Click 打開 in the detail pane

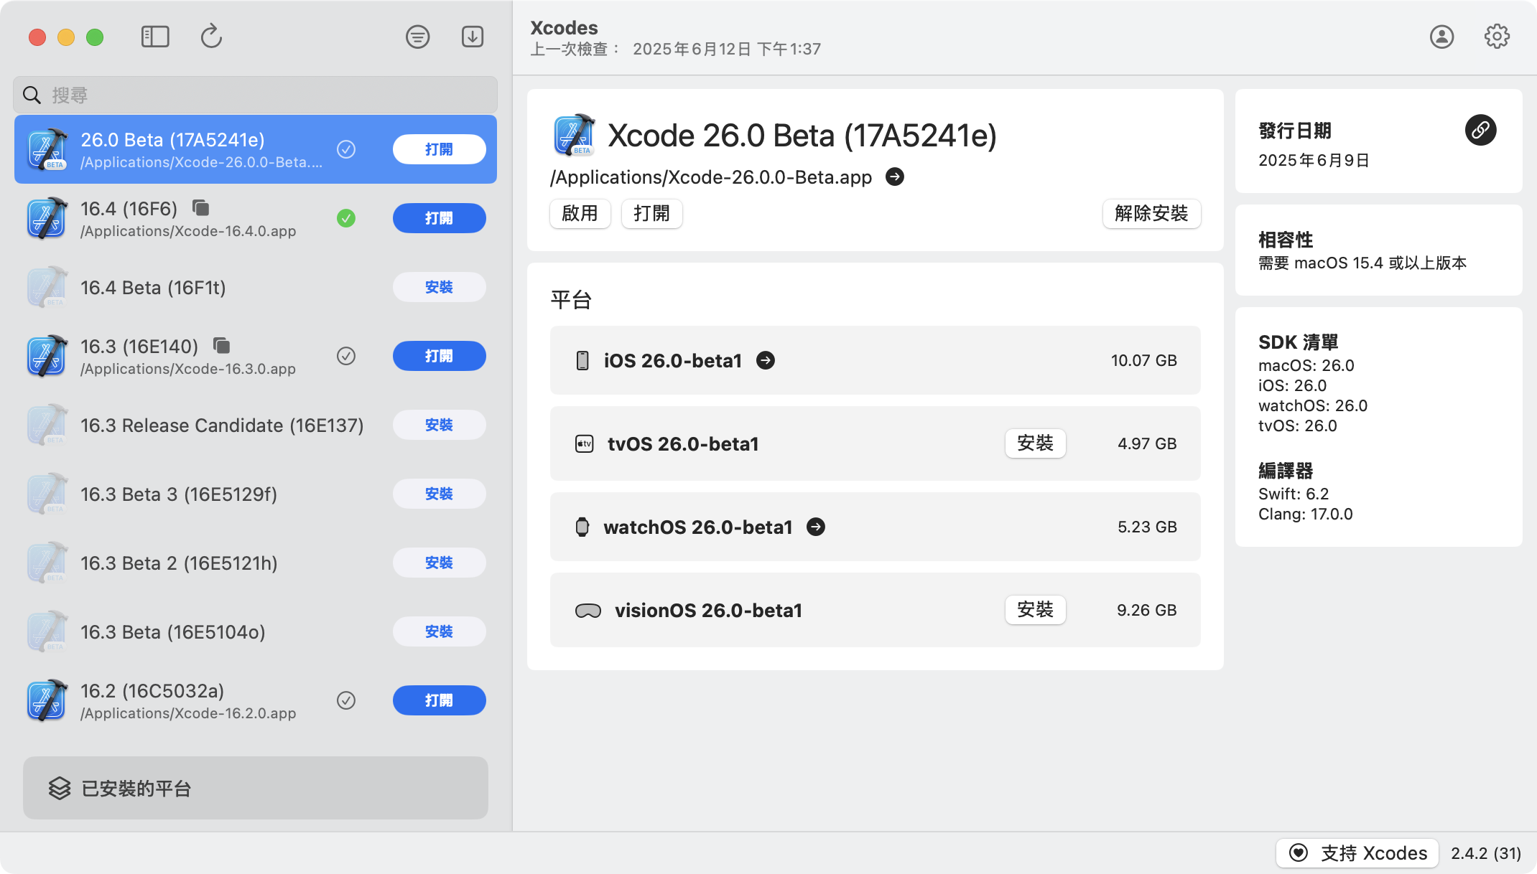[651, 213]
